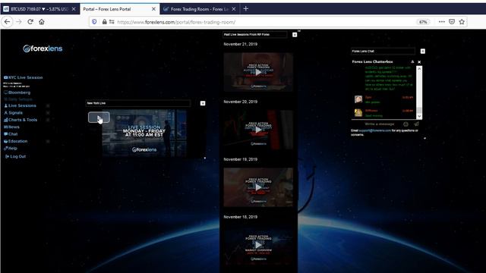Play the November 20, 2019 session video
This screenshot has height=273, width=486.
click(x=258, y=130)
